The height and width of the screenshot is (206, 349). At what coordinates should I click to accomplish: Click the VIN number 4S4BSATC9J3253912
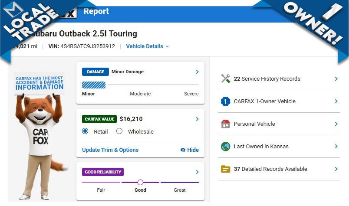88,46
